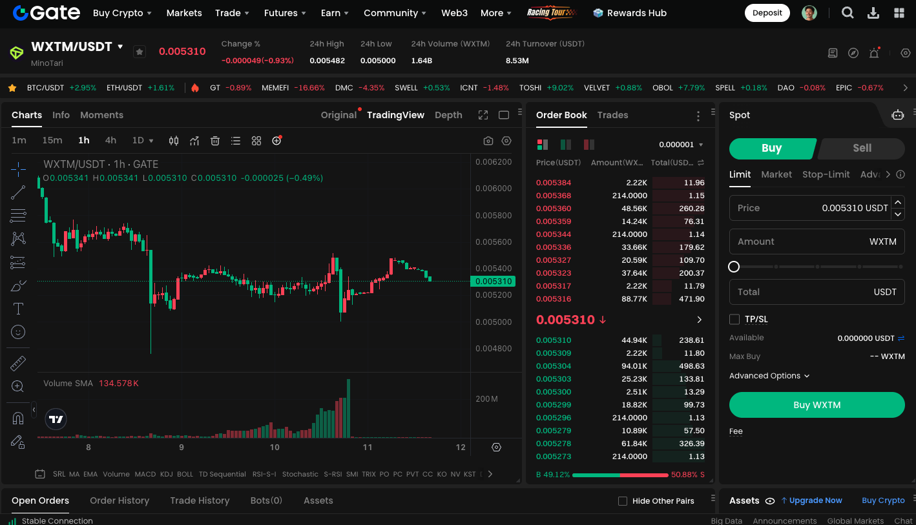Switch to the Depth chart view
Viewport: 916px width, 525px height.
tap(448, 115)
